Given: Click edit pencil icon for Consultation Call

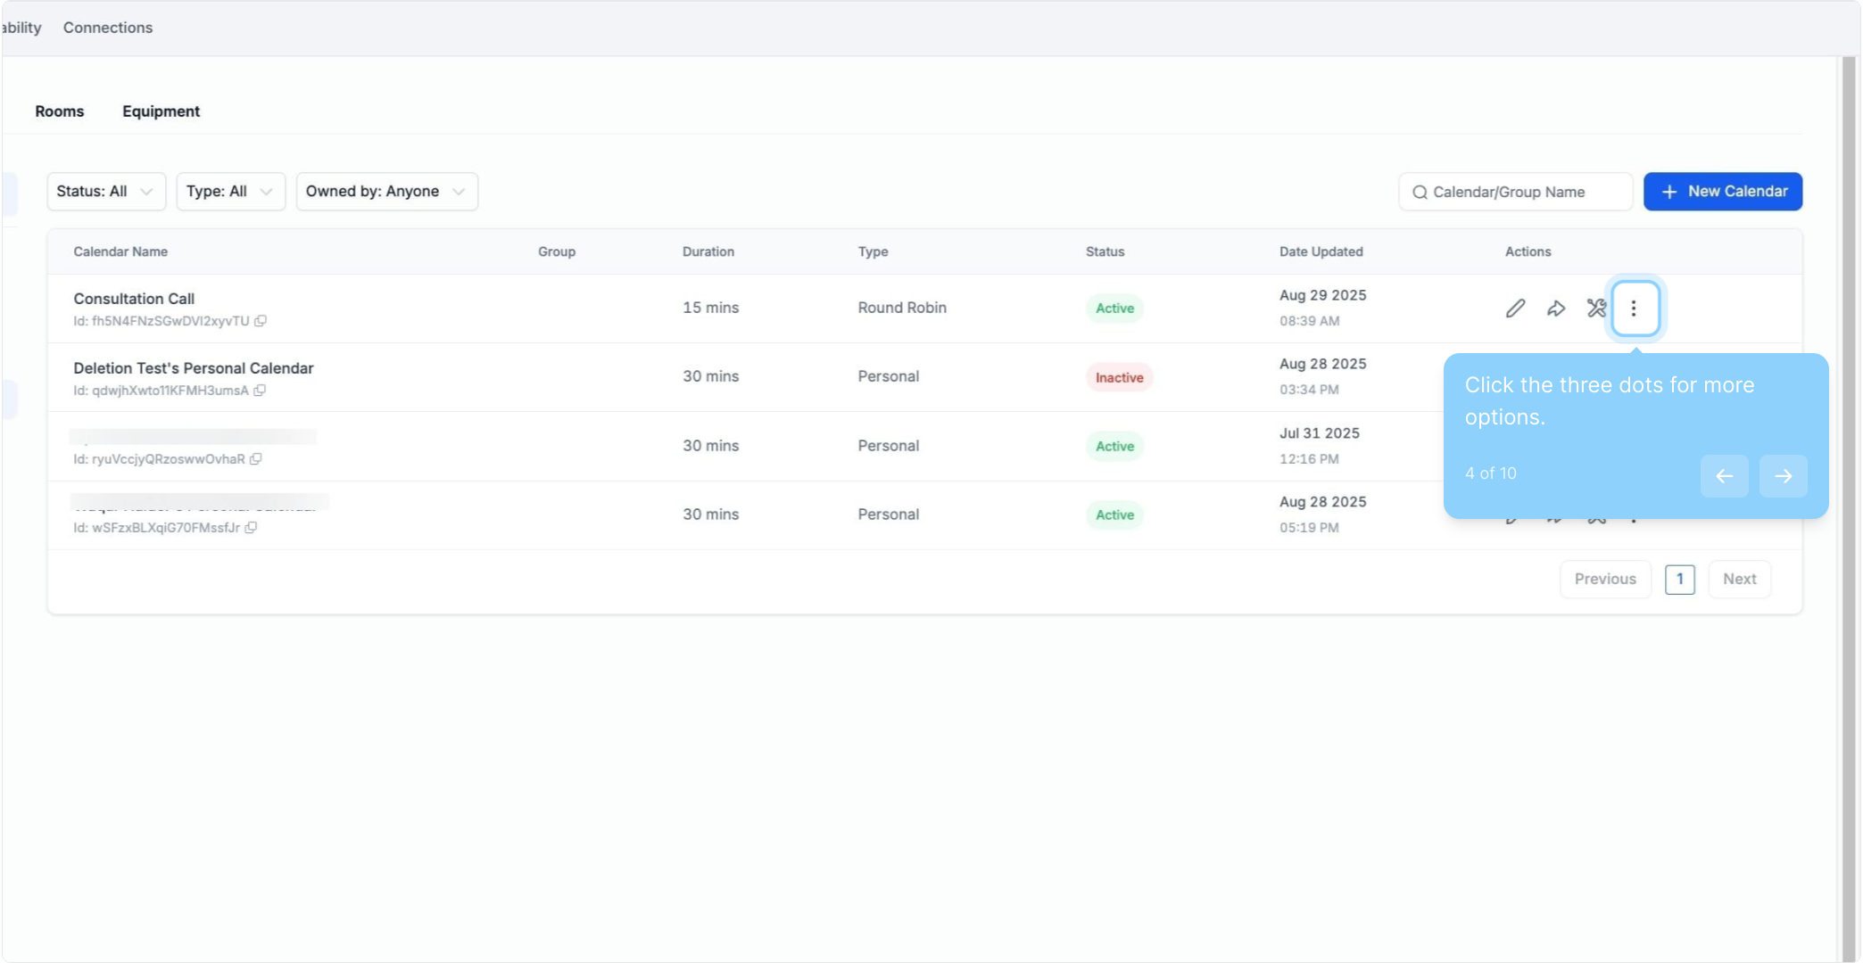Looking at the screenshot, I should click(1515, 309).
